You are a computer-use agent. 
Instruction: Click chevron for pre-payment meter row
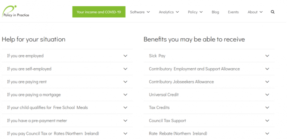pos(125,121)
